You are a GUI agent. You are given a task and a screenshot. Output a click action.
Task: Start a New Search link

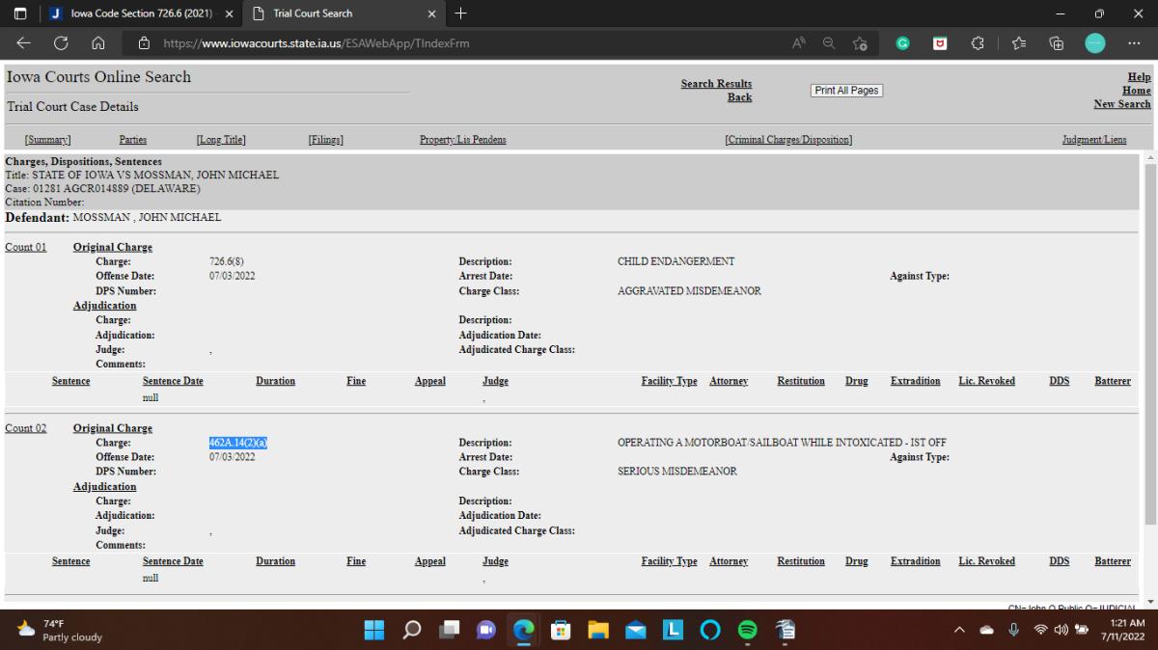[x=1122, y=104]
